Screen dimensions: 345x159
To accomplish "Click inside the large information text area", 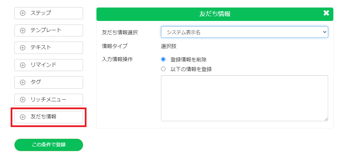I will [244, 98].
